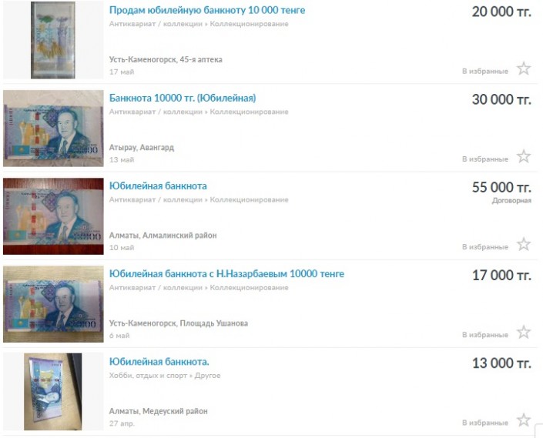
Task: Open 'Юбилейная банкнота' Almaty Almalinsky listing
Action: pyautogui.click(x=158, y=186)
